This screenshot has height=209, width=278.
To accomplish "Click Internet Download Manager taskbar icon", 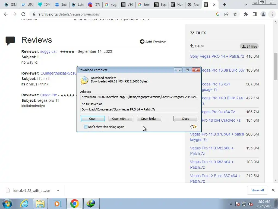I will 91,204.
